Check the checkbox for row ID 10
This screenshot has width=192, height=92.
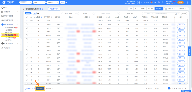click(x=27, y=58)
